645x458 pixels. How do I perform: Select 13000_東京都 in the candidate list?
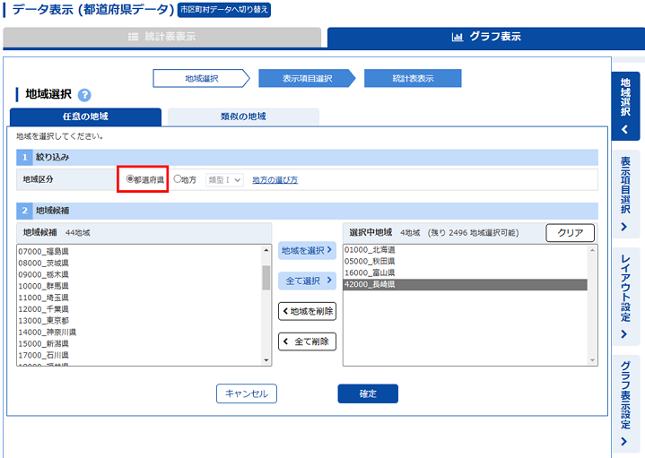43,320
